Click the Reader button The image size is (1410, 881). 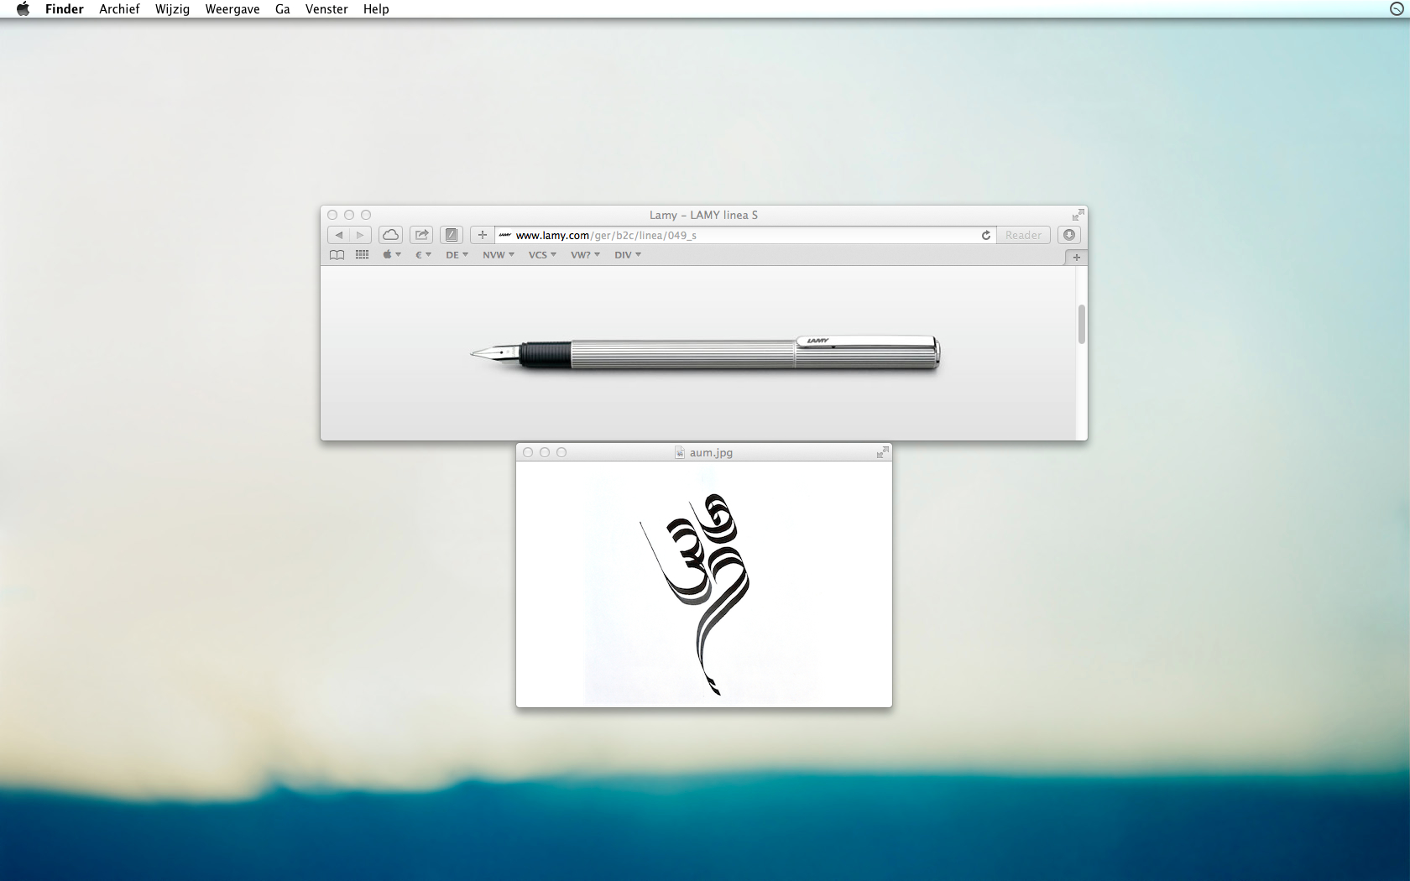pos(1023,235)
